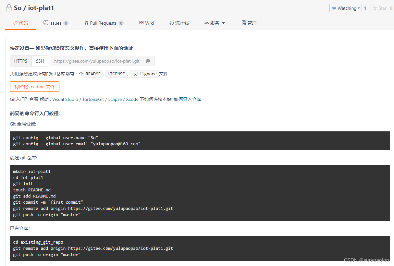Click the eye icon inside the Watching button
394x266 pixels.
click(x=334, y=8)
